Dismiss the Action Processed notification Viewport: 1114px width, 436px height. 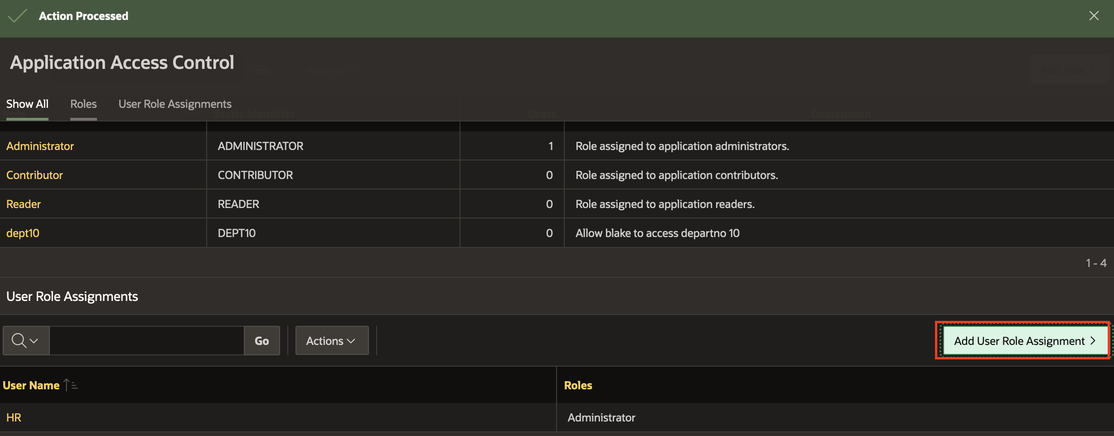1094,15
